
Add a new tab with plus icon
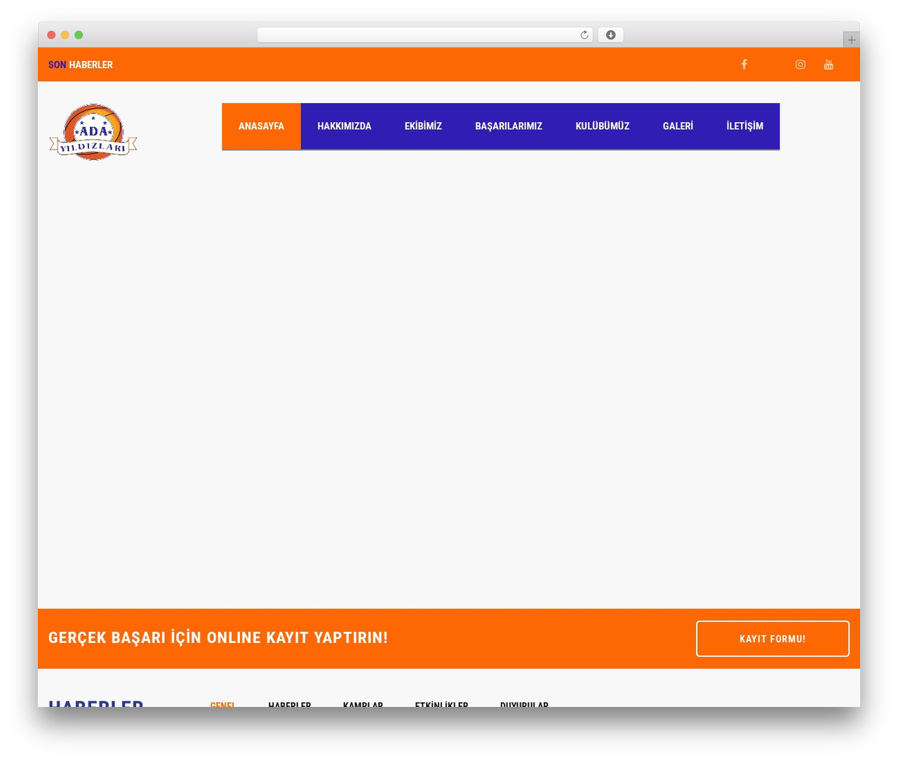pos(851,40)
